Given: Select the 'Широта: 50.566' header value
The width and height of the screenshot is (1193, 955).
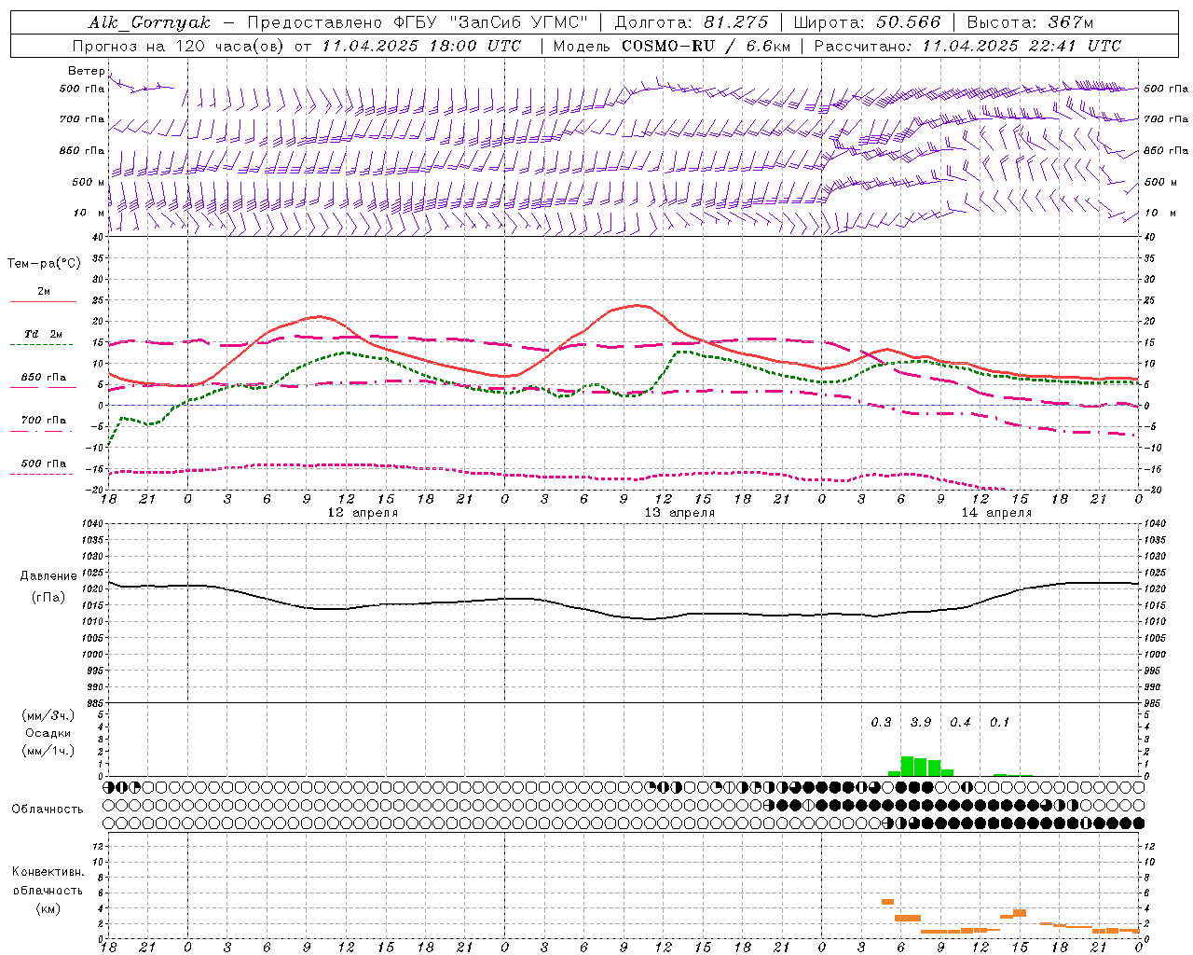Looking at the screenshot, I should pos(868,22).
